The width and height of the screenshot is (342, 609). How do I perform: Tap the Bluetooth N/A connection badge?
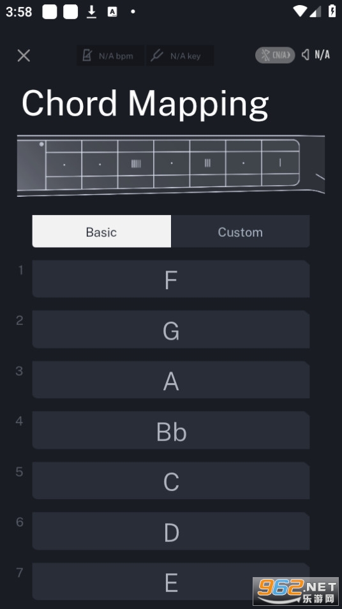pos(275,55)
